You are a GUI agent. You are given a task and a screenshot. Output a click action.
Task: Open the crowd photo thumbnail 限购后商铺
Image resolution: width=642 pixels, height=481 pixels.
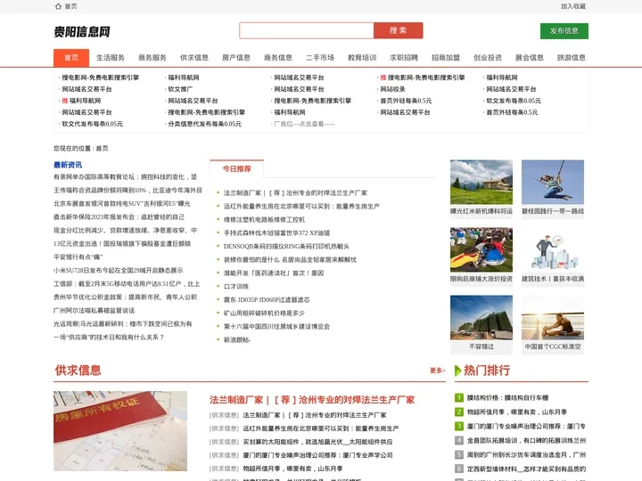[481, 249]
